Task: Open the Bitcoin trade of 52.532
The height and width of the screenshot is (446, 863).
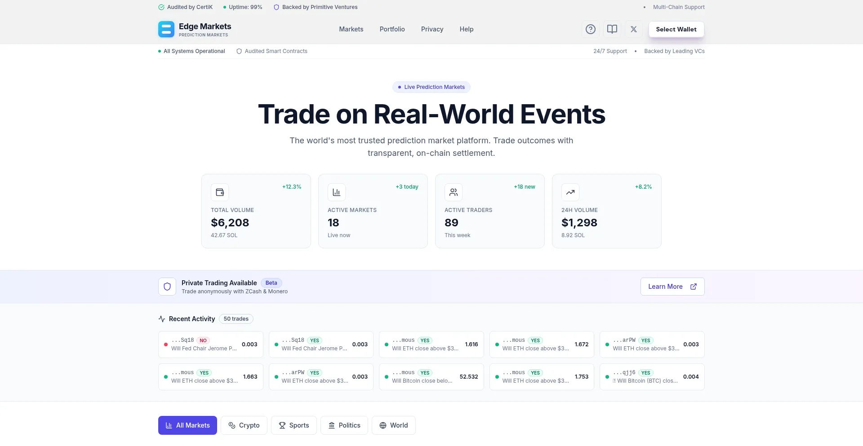Action: [431, 377]
